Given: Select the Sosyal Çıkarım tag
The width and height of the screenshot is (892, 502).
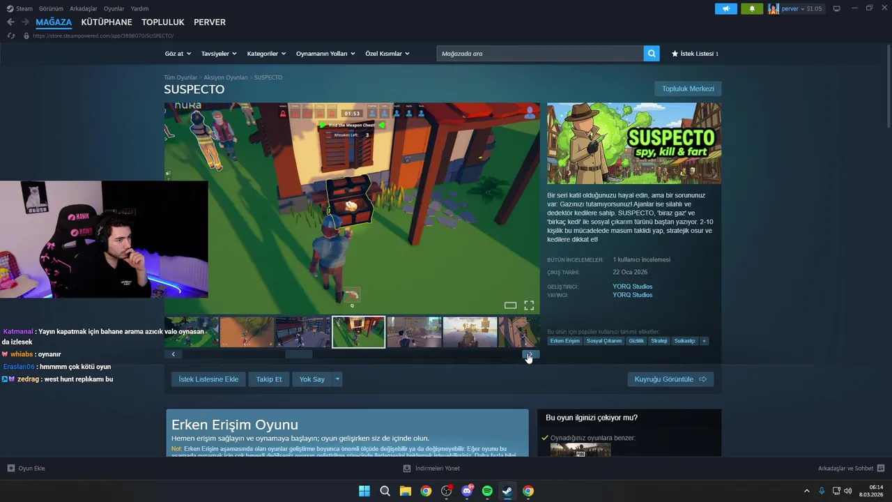Looking at the screenshot, I should (x=604, y=341).
